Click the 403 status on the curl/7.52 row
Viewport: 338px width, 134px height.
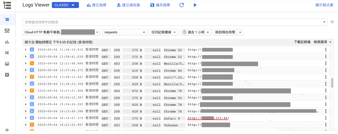[x=117, y=77]
